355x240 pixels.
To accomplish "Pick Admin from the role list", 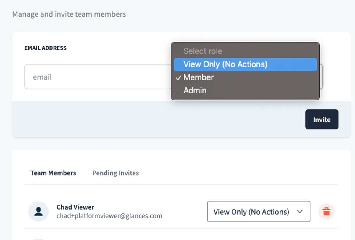I will (x=245, y=90).
